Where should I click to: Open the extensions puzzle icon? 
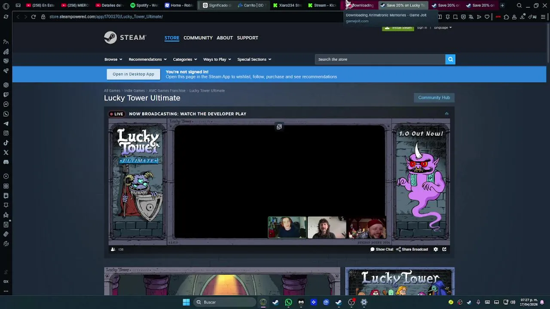(x=506, y=17)
